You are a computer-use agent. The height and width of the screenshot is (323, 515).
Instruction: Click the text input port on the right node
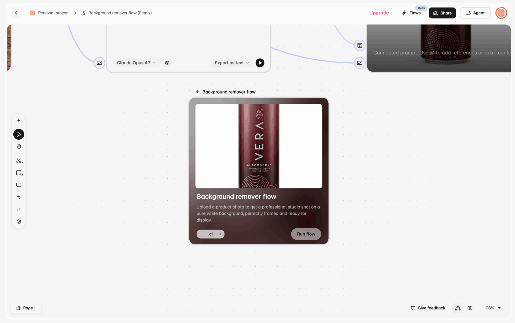360,46
